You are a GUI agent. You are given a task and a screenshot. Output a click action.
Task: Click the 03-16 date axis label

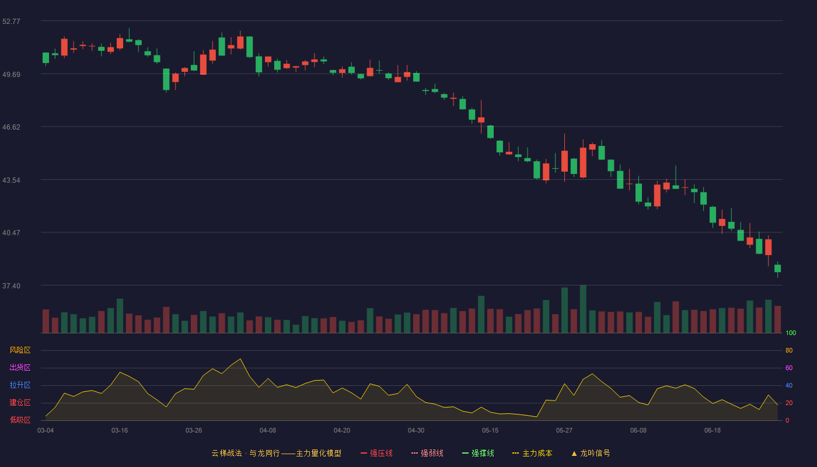(x=120, y=430)
